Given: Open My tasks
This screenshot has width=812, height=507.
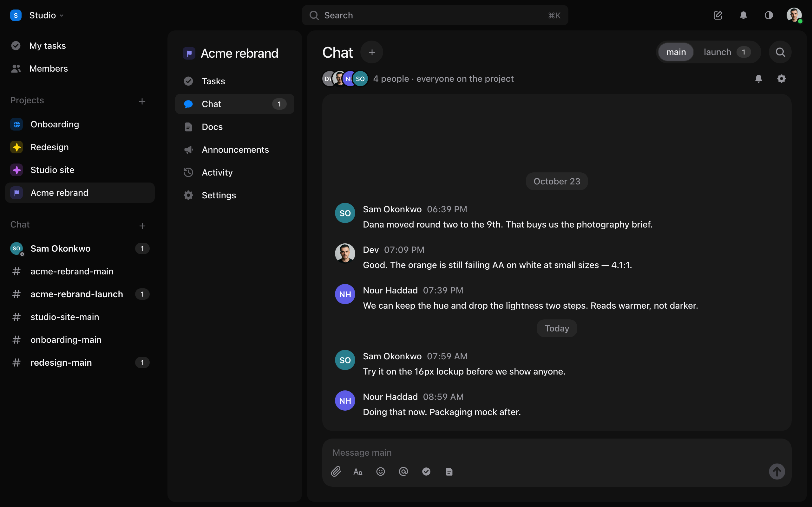Looking at the screenshot, I should coord(80,46).
